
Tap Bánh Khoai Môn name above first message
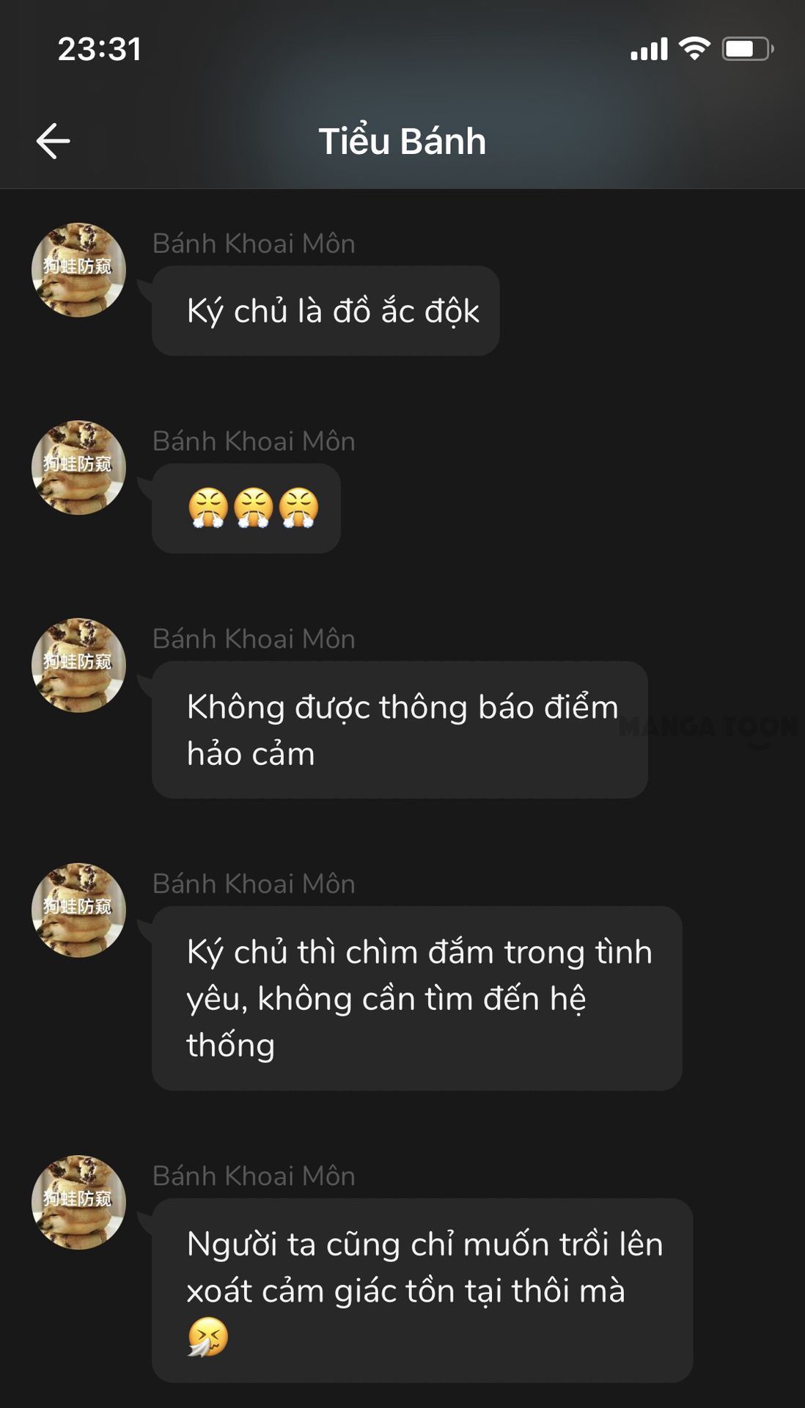254,243
